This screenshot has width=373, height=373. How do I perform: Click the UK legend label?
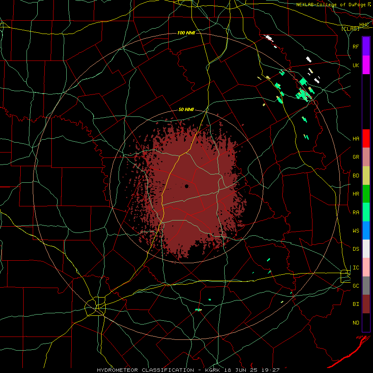coord(356,65)
